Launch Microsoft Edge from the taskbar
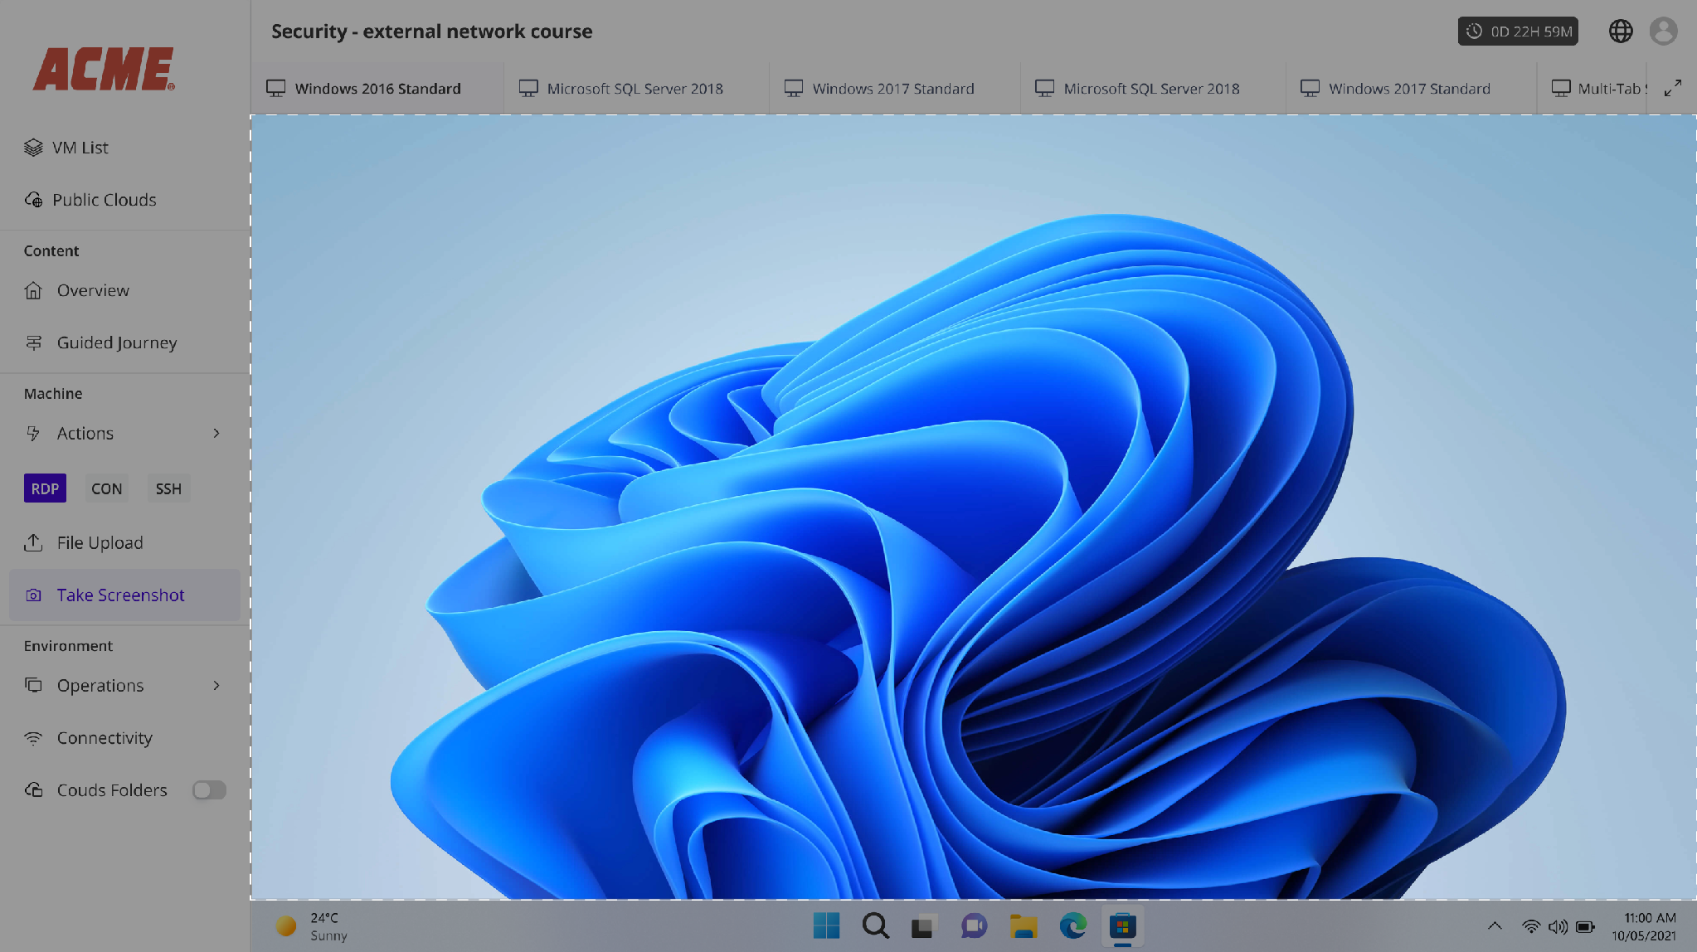The width and height of the screenshot is (1697, 952). [1073, 925]
